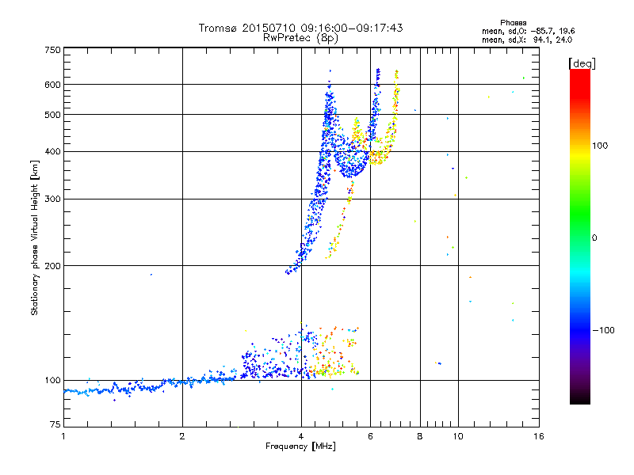Click the x-axis tick label '2'
634x475 pixels.
[182, 436]
